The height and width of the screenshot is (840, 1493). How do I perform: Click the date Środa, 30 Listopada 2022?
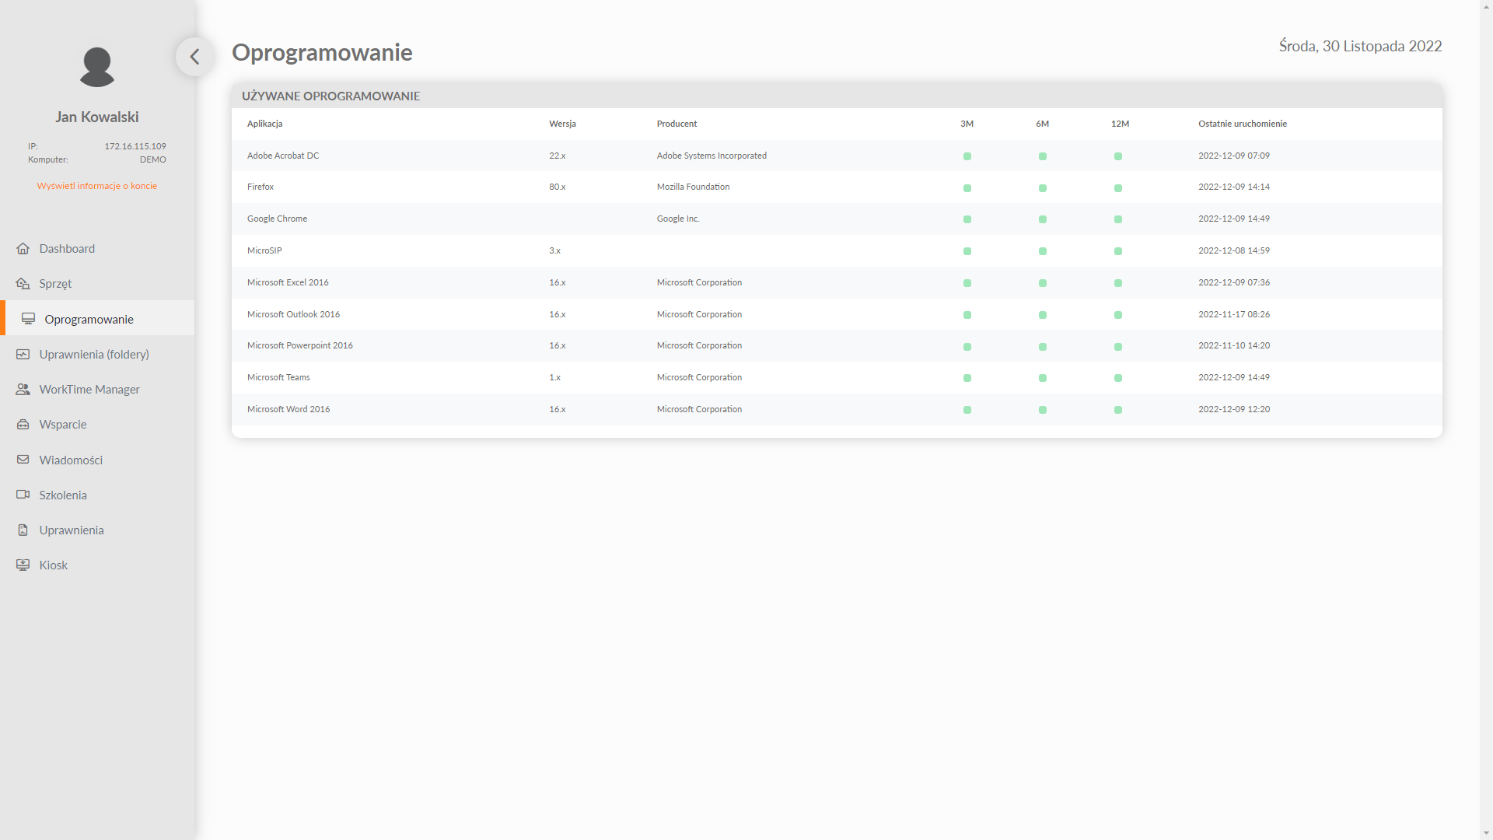pos(1360,46)
